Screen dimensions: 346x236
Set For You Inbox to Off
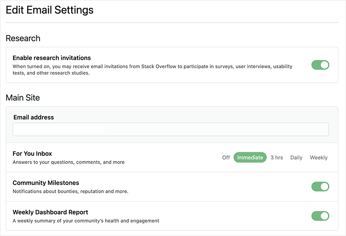tap(226, 157)
